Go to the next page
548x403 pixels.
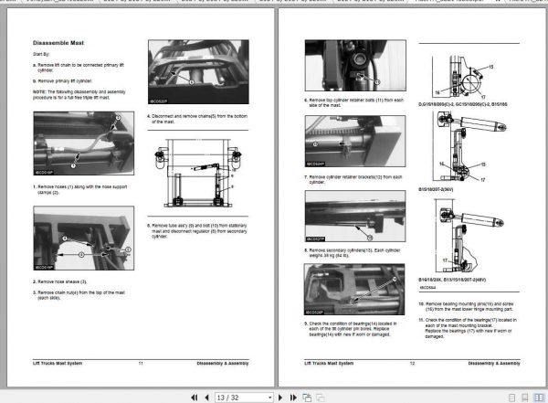(x=280, y=398)
